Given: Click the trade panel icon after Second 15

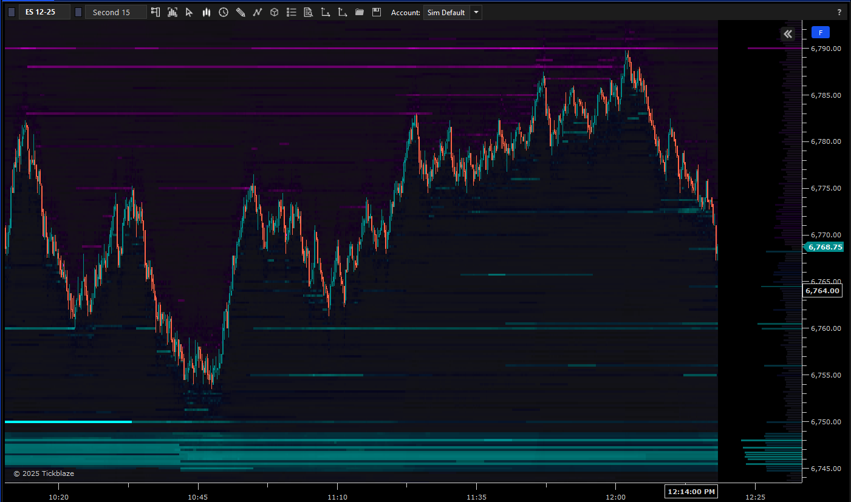Looking at the screenshot, I should (x=156, y=12).
